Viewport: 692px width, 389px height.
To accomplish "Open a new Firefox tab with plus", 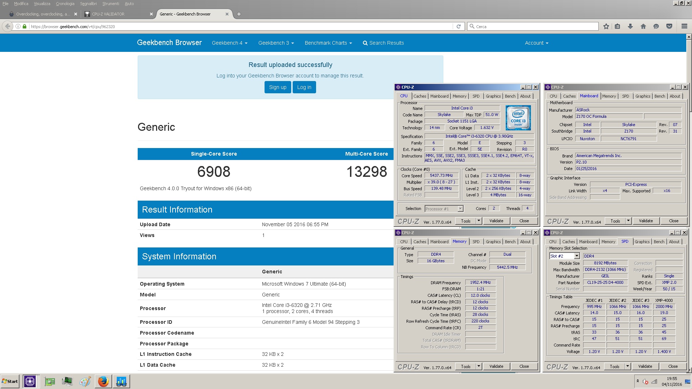I will point(239,14).
